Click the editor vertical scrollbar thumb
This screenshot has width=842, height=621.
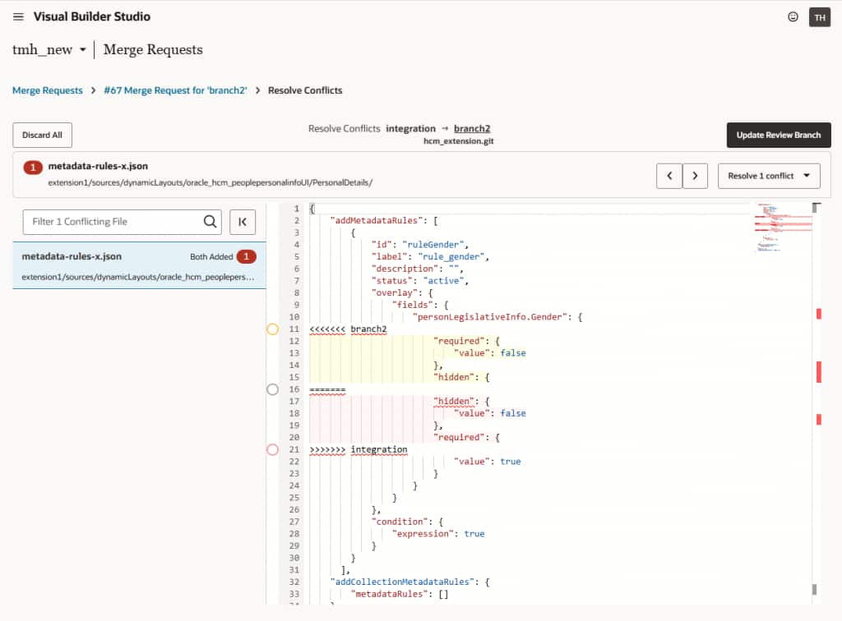pos(815,208)
